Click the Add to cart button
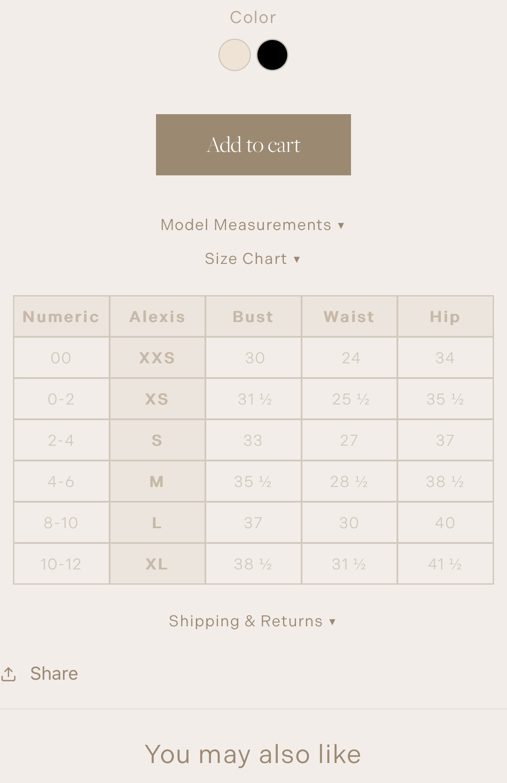Viewport: 507px width, 783px height. tap(253, 145)
